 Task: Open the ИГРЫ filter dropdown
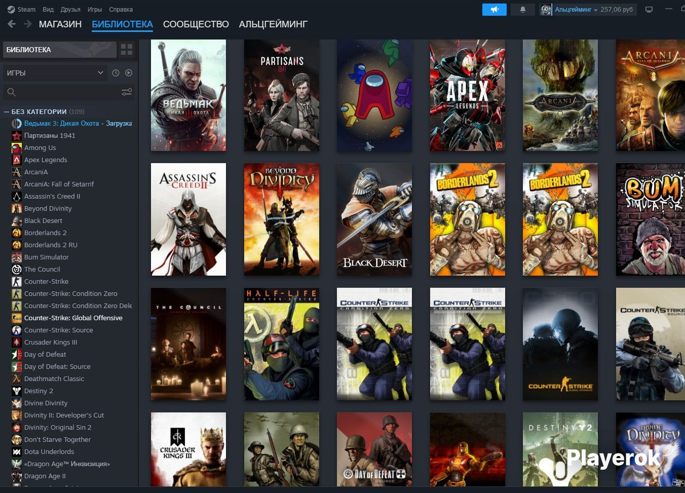click(55, 73)
